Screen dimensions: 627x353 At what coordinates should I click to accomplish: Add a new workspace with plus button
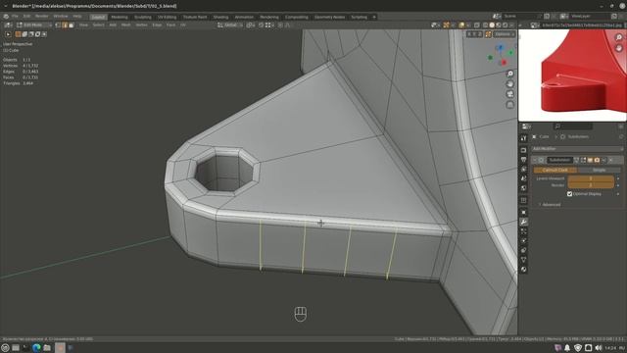374,18
